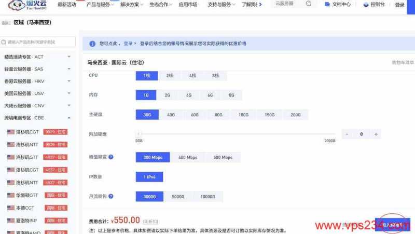Click the 登录 link in the info banner

pyautogui.click(x=128, y=44)
